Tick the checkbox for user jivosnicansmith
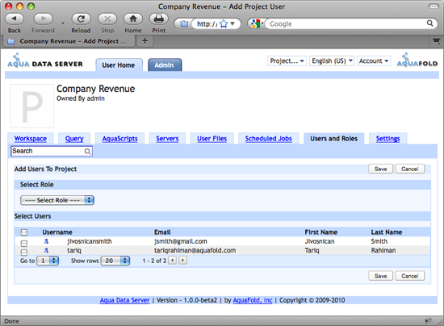The image size is (444, 326). [24, 243]
